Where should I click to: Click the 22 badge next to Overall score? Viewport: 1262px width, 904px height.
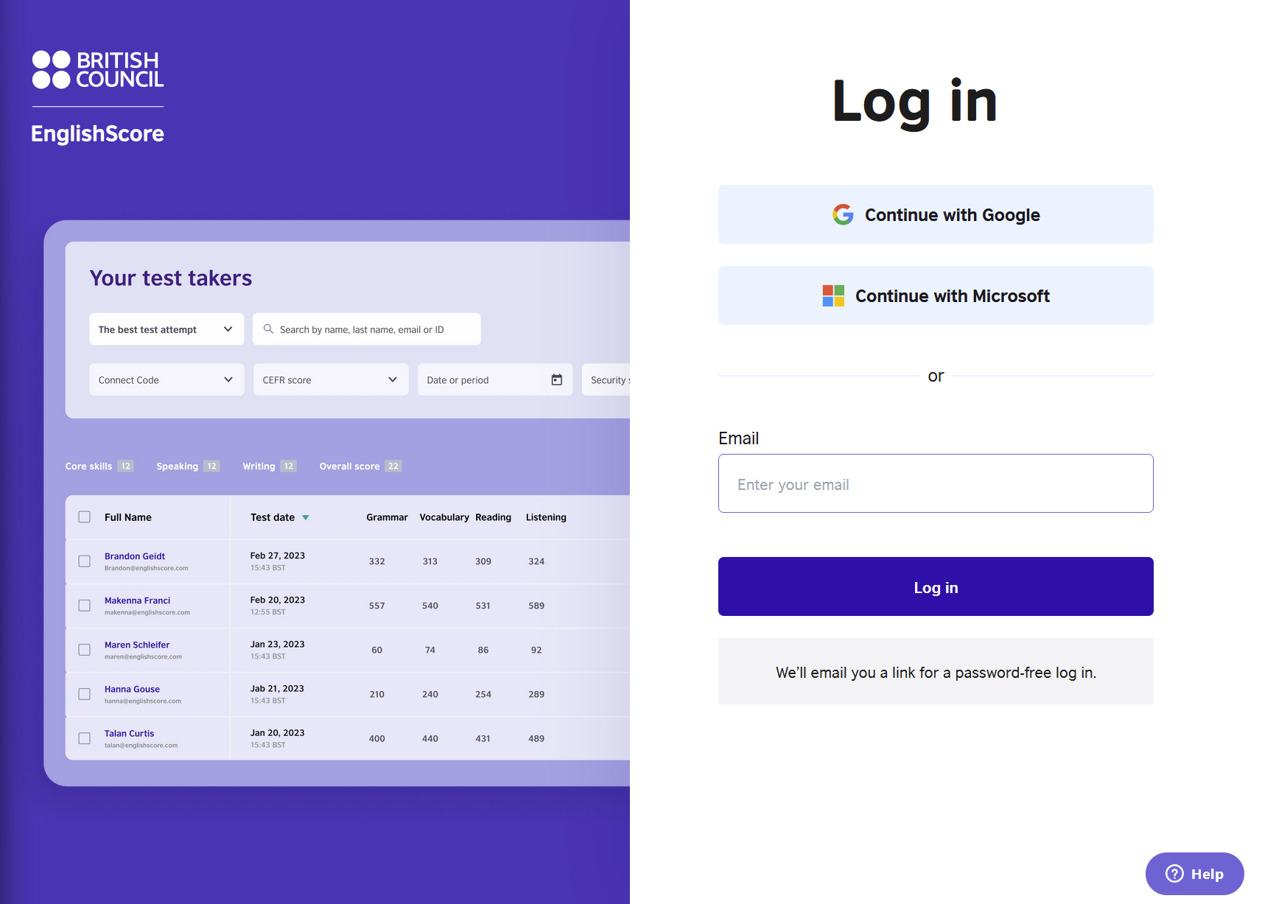click(x=393, y=466)
